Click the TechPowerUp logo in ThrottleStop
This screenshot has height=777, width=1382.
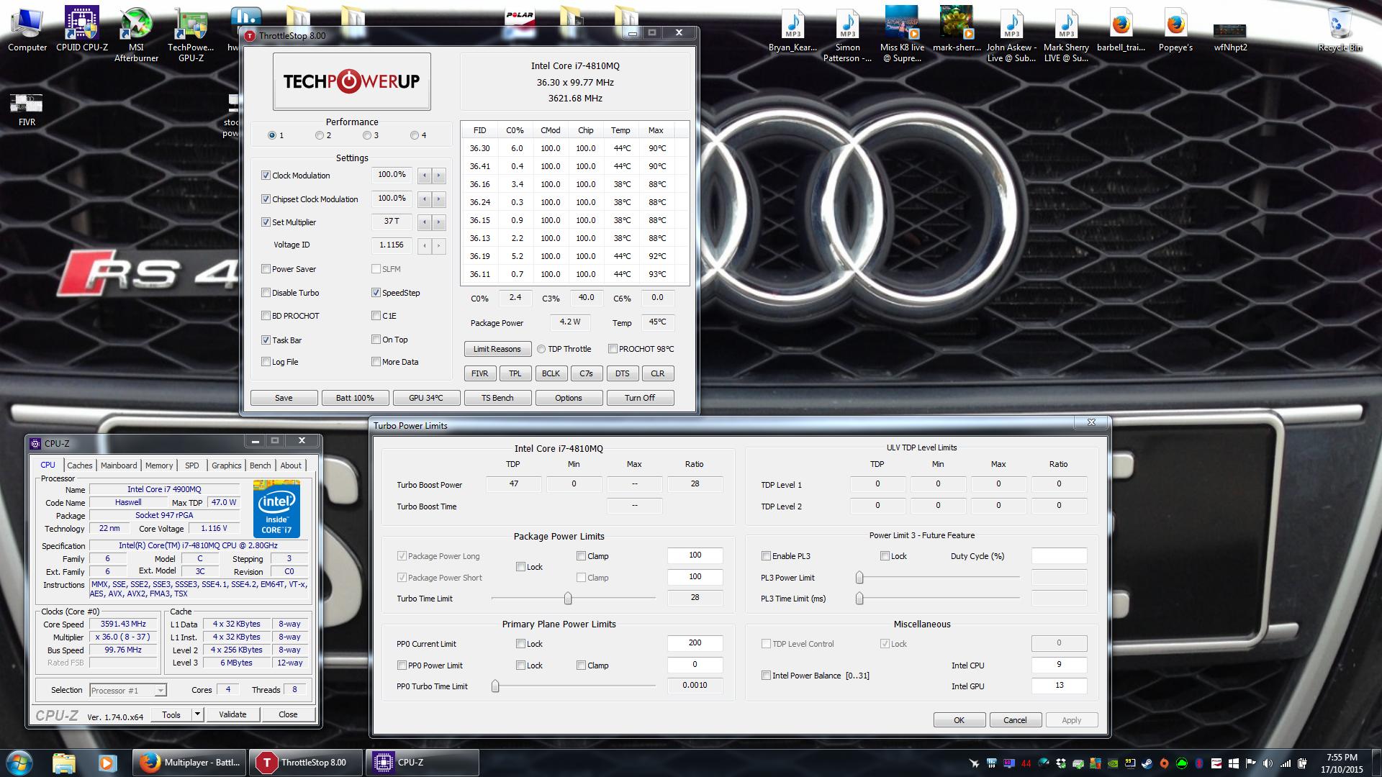coord(351,81)
